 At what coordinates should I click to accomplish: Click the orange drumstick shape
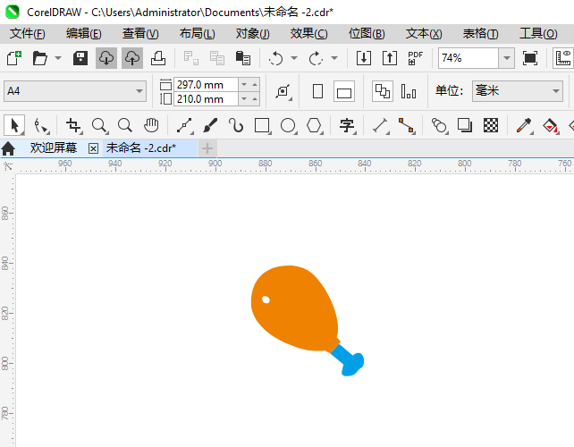tap(297, 309)
